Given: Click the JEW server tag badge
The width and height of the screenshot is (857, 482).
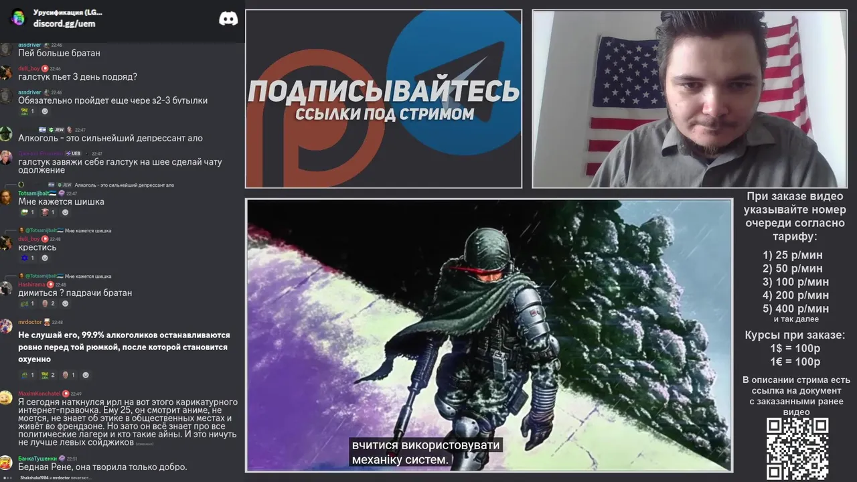Looking at the screenshot, I should pos(55,130).
